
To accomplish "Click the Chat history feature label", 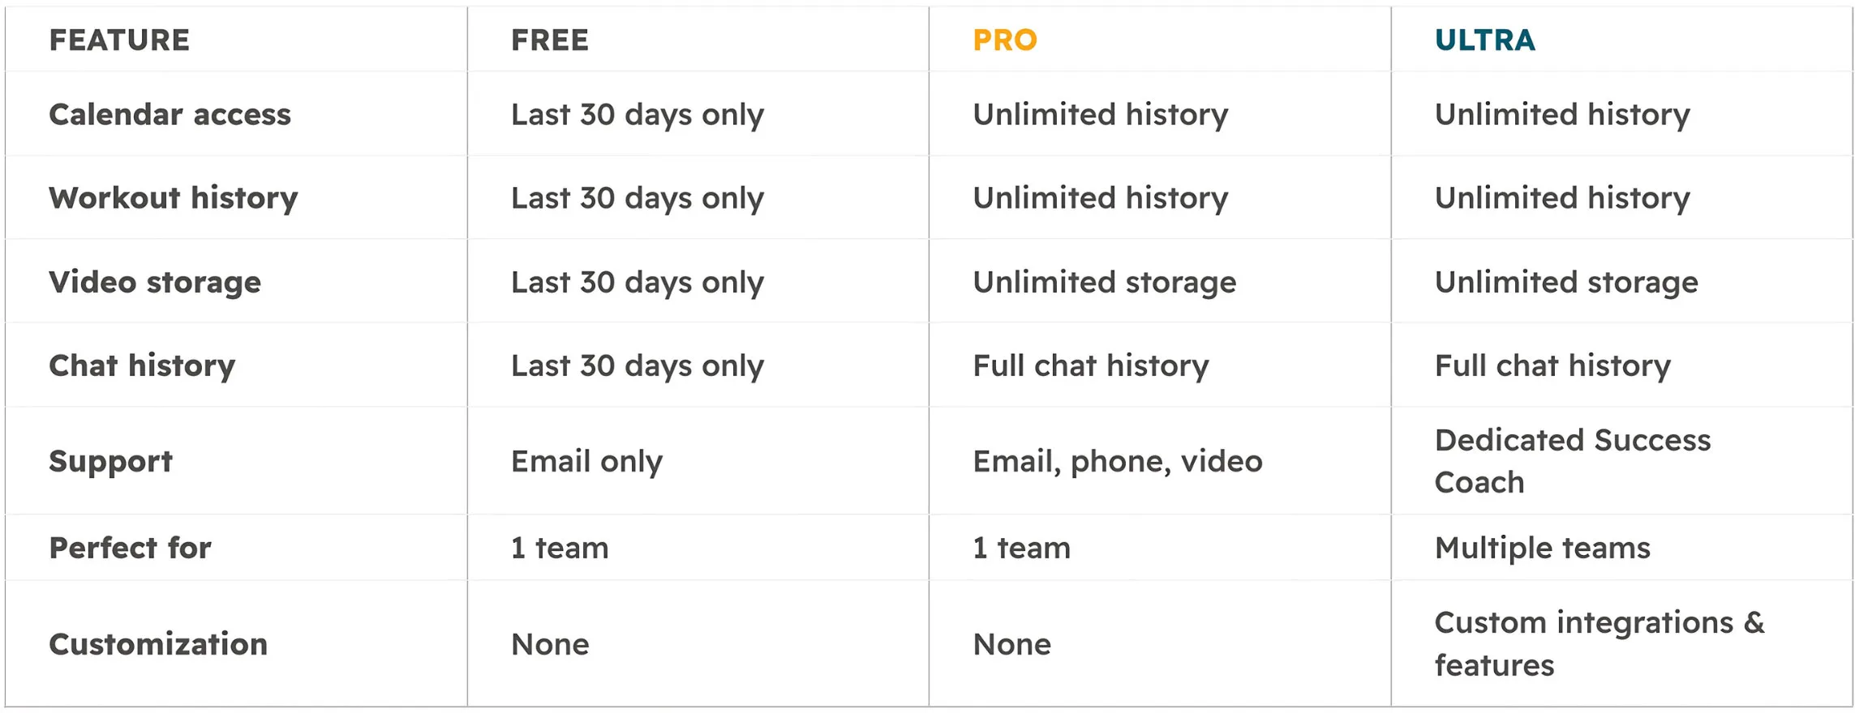I will (142, 365).
